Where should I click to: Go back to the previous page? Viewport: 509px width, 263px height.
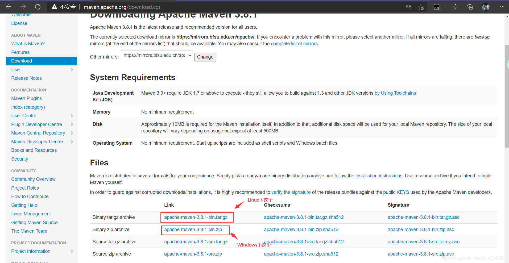click(x=9, y=7)
